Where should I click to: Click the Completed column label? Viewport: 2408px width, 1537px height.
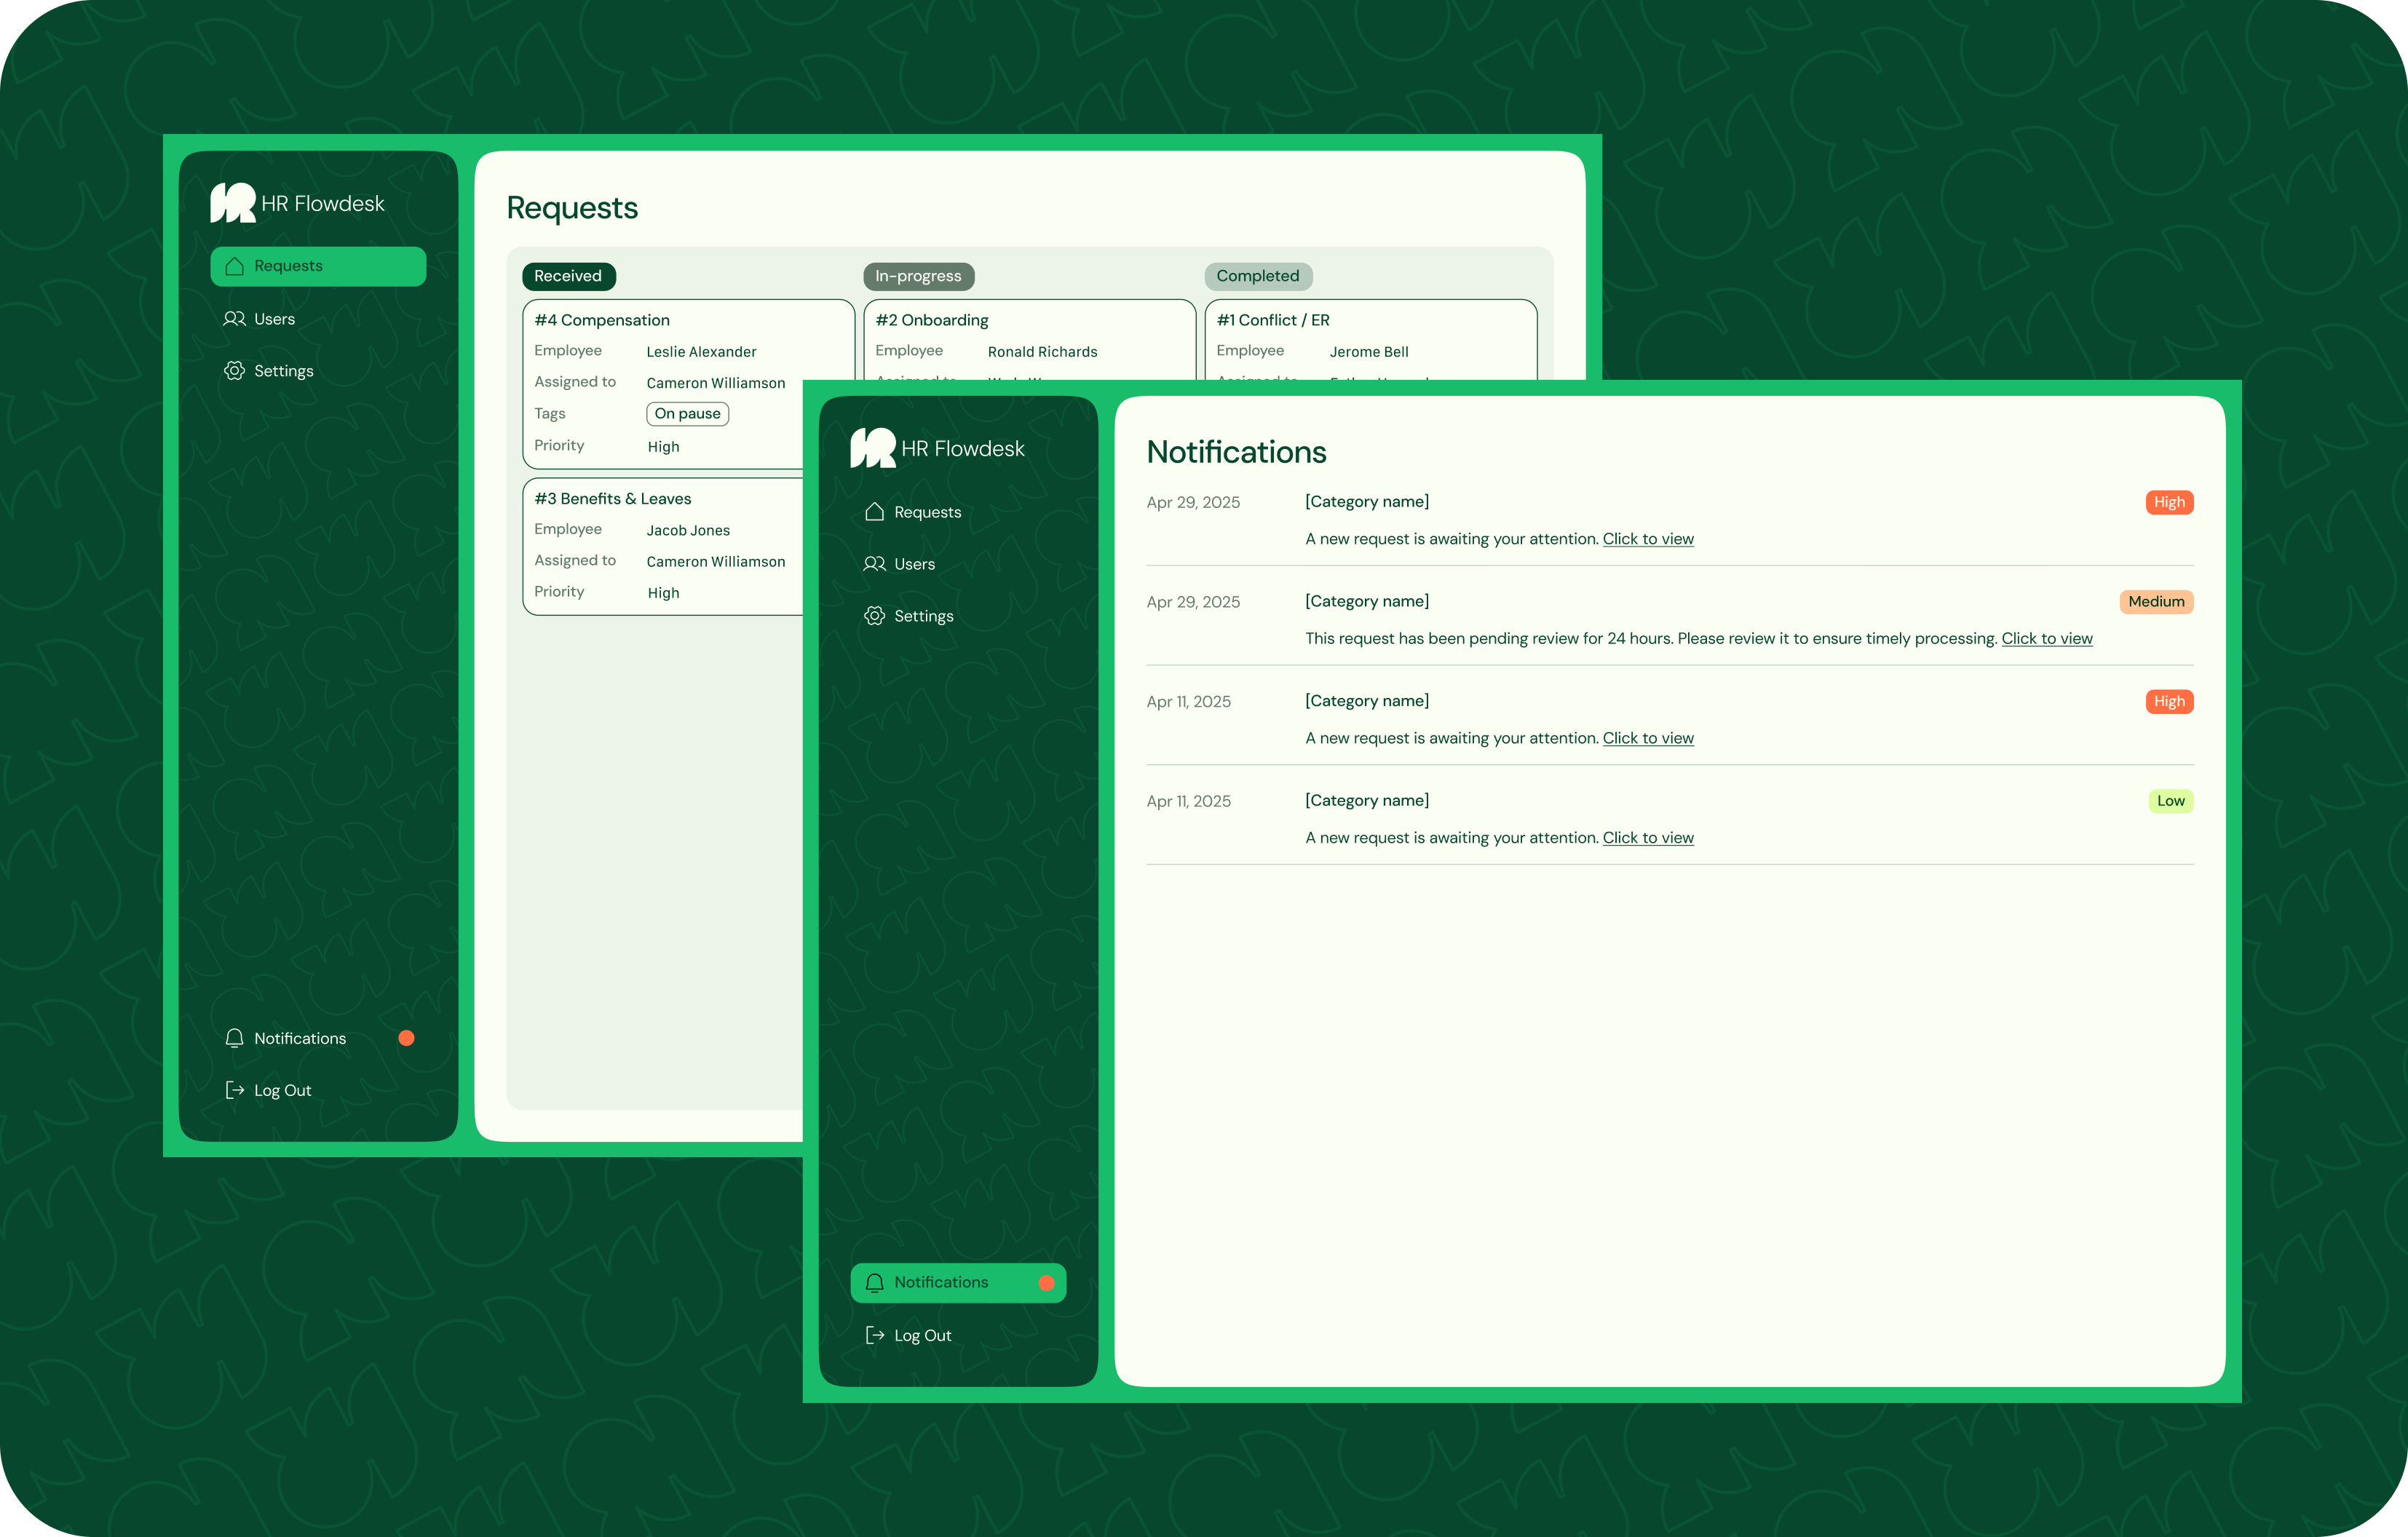point(1258,276)
